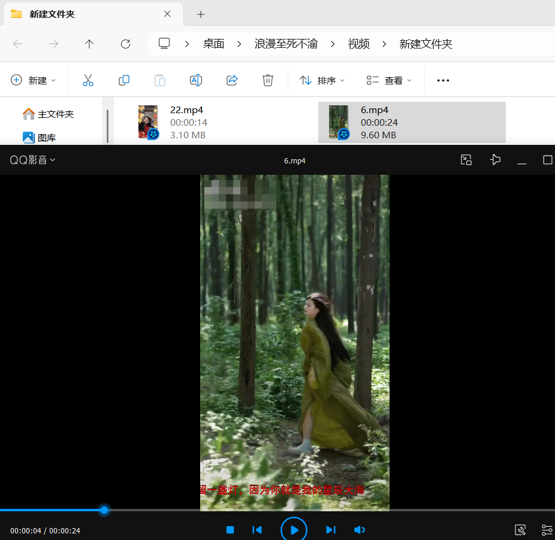
Task: Add a new Explorer tab
Action: tap(201, 14)
